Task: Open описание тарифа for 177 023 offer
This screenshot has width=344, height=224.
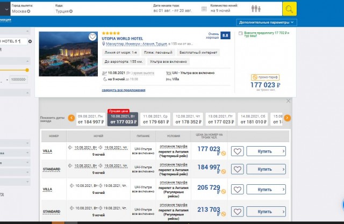Action: coord(173,146)
